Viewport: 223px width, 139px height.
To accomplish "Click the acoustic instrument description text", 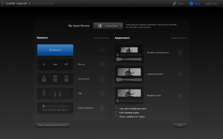I will (151, 26).
